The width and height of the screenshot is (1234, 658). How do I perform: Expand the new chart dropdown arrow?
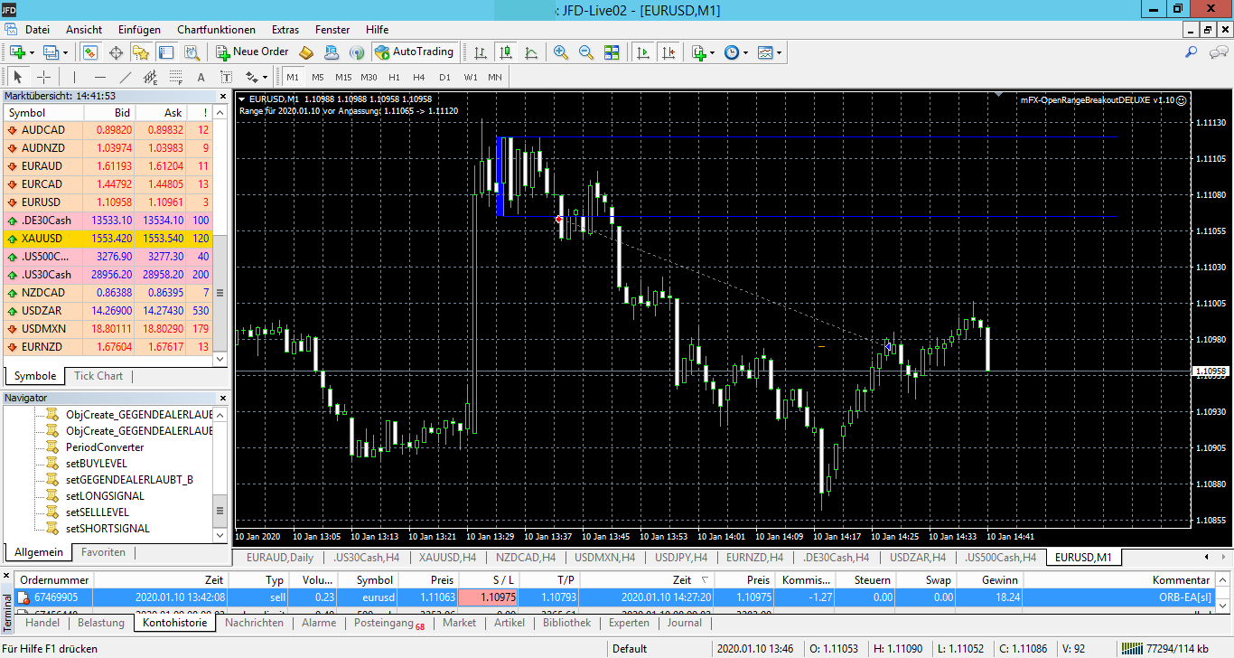coord(32,52)
